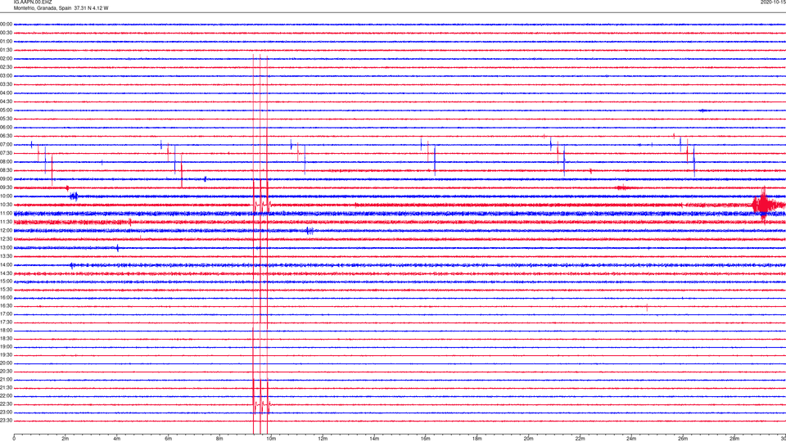
Task: Select the '08:00' time label
Action: 6,162
